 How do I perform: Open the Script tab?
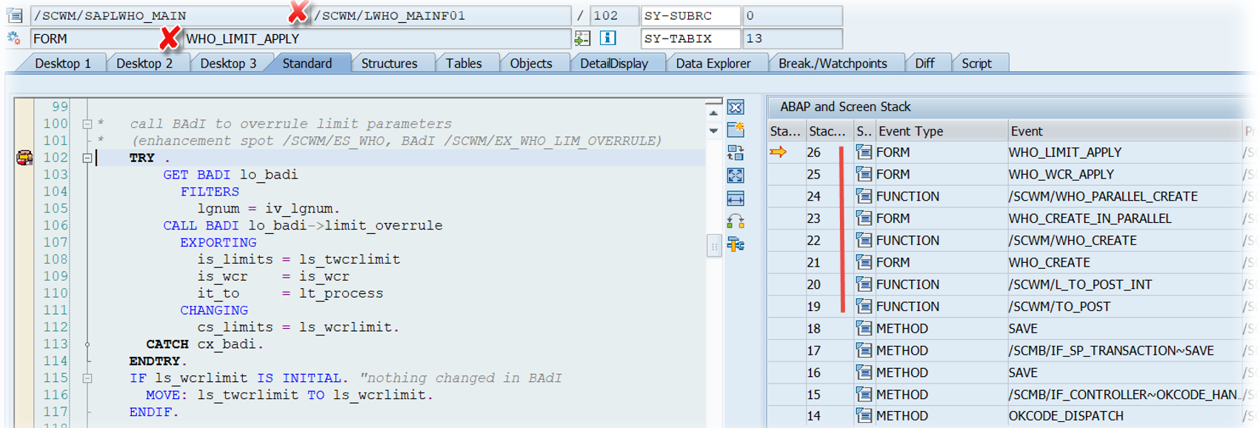tap(976, 63)
